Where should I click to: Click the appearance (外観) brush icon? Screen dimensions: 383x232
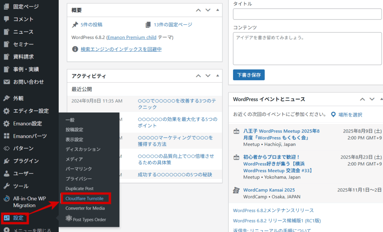[x=6, y=98]
